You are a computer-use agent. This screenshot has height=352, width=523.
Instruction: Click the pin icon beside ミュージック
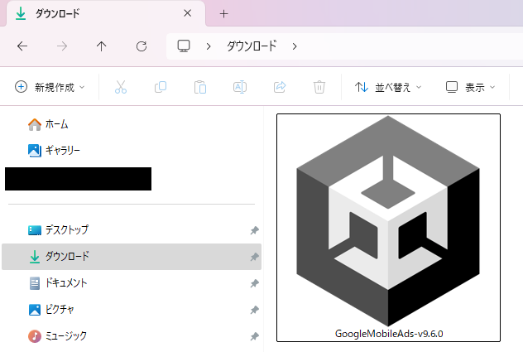point(255,336)
